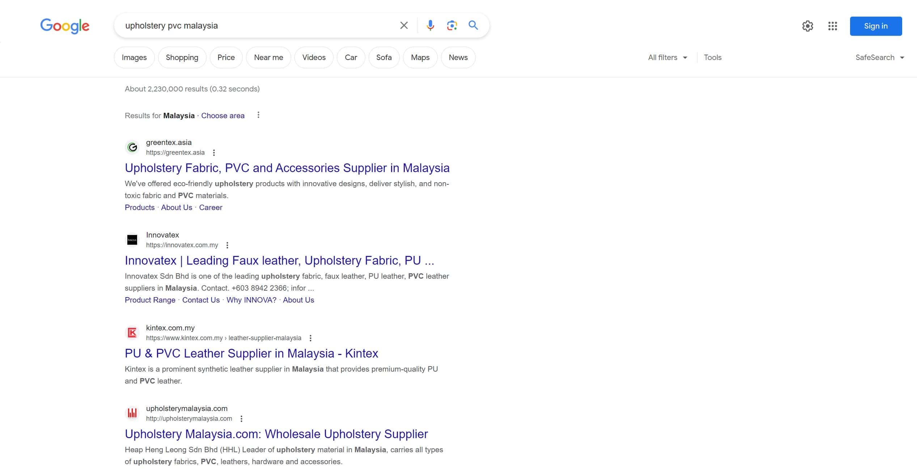
Task: Open PU & PVC Leather Supplier Kintex result
Action: 251,354
